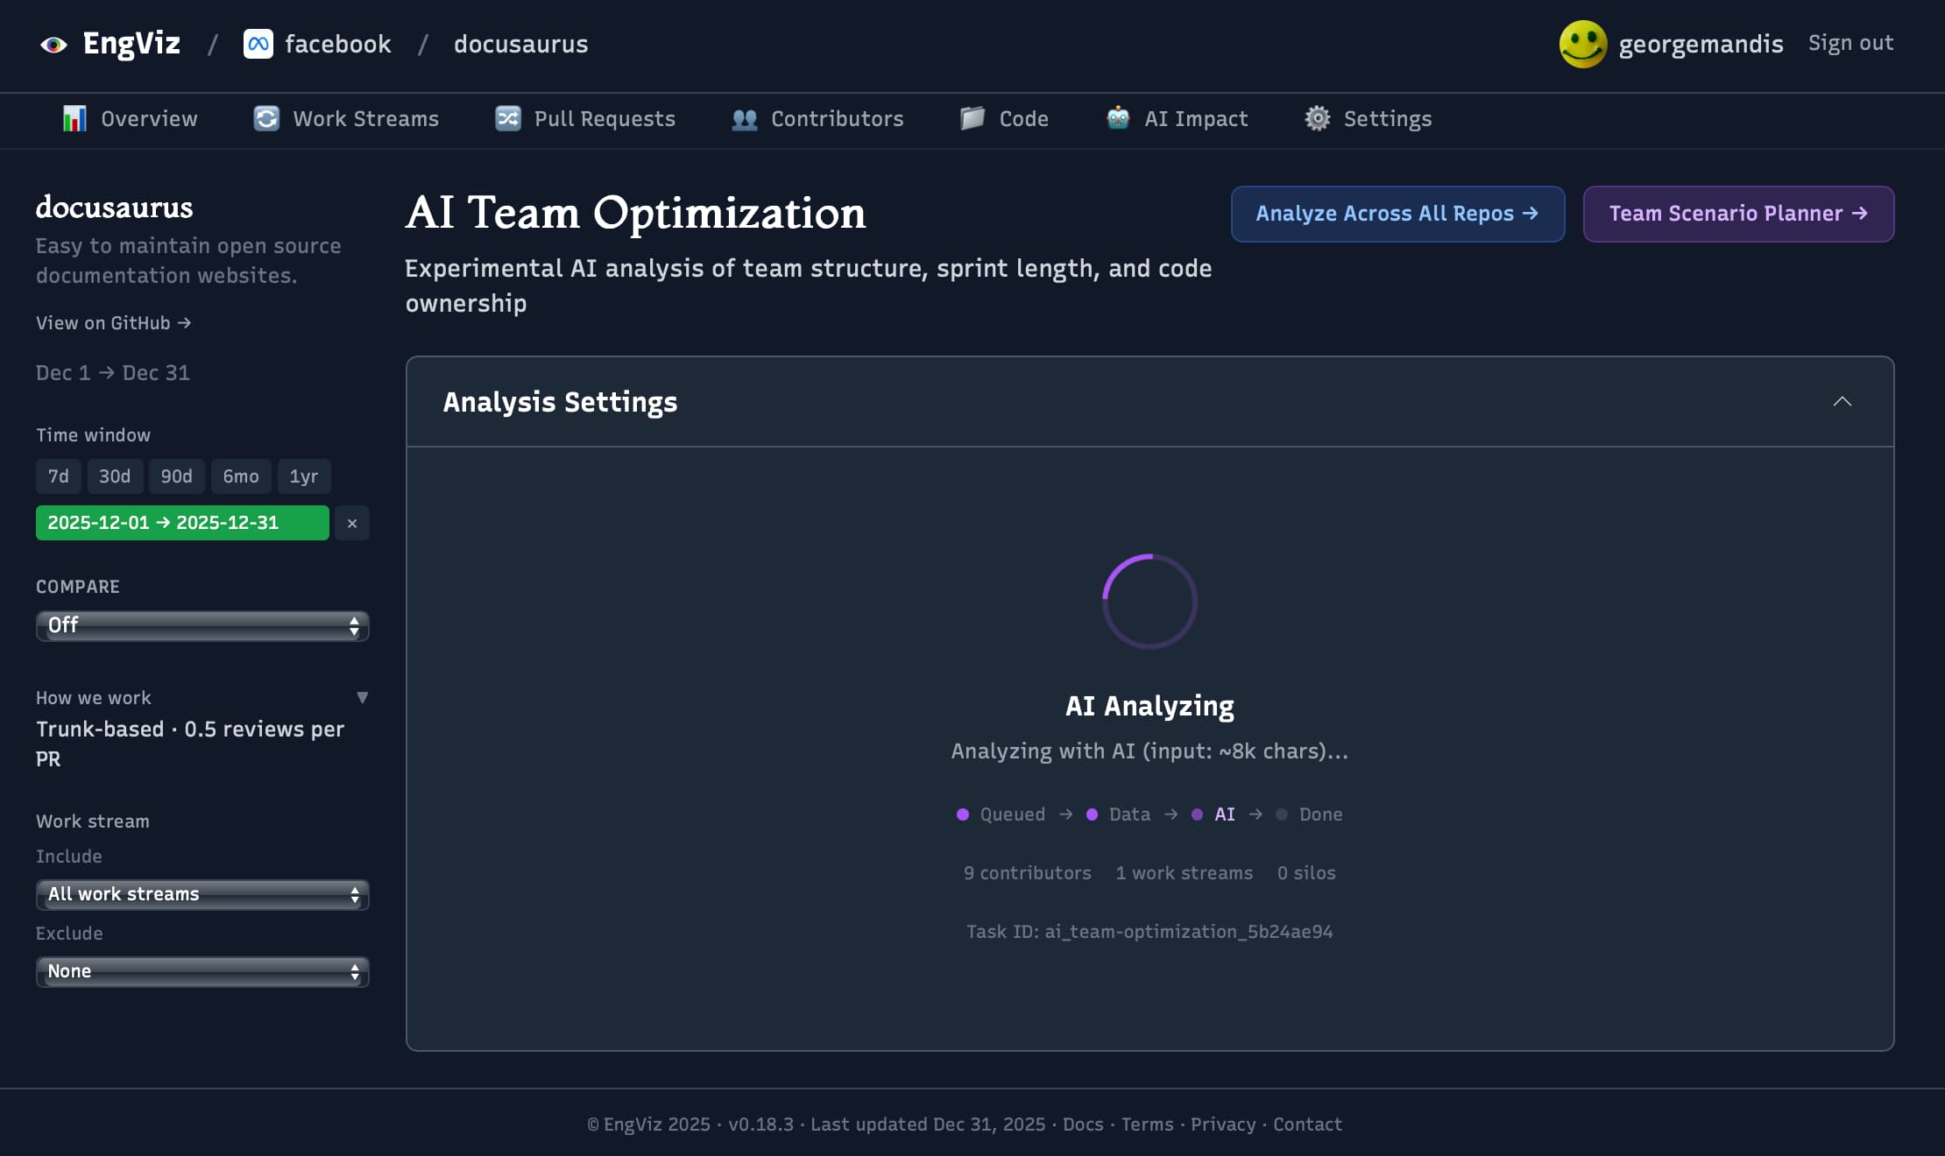Open the AI Impact tab

pos(1177,118)
